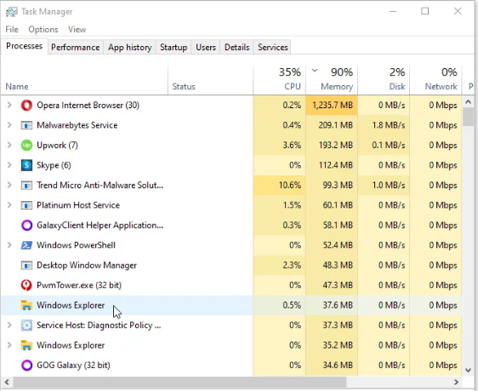This screenshot has width=478, height=391.
Task: Click the 10.6% CPU value for Trend Micro
Action: point(289,185)
